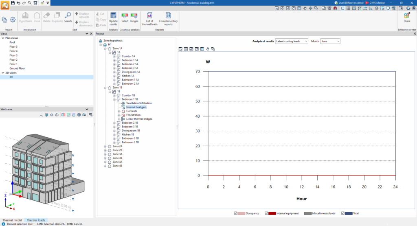
Task: Click the Update results calculator icon
Action: 113,16
